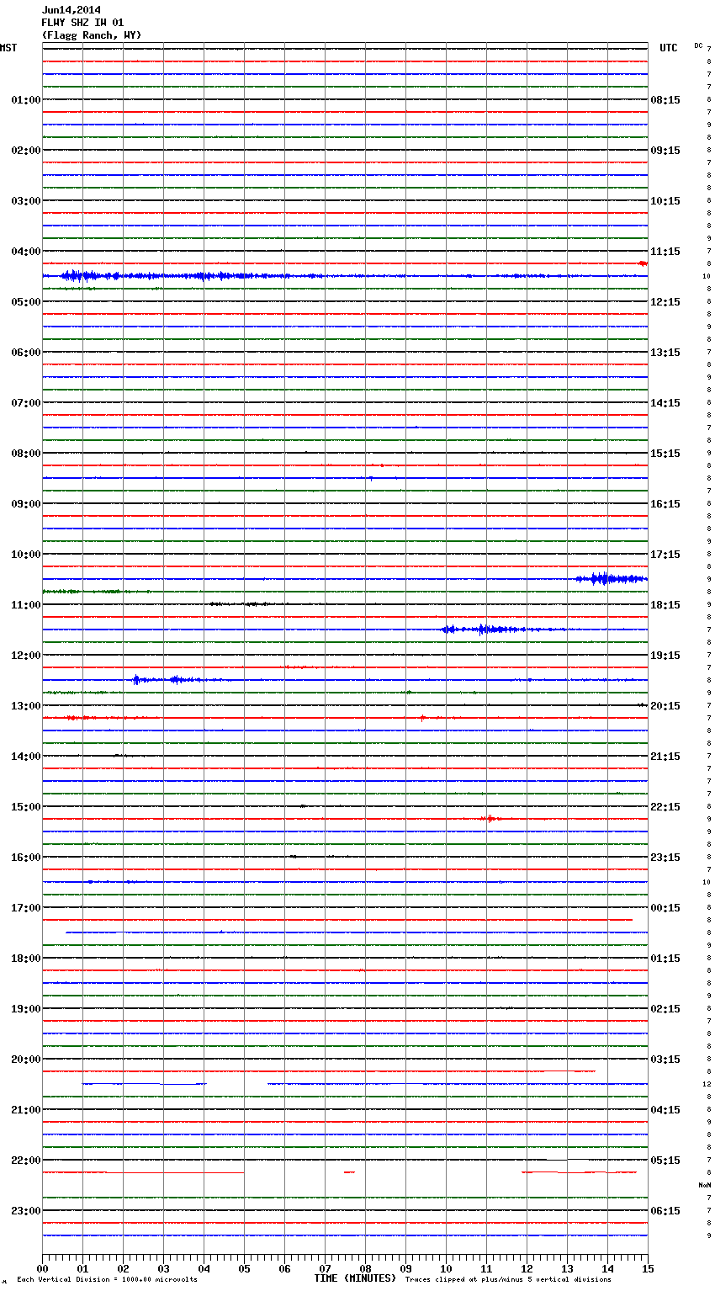Select the "17:00" MST hour label
715x1291 pixels.
point(25,908)
